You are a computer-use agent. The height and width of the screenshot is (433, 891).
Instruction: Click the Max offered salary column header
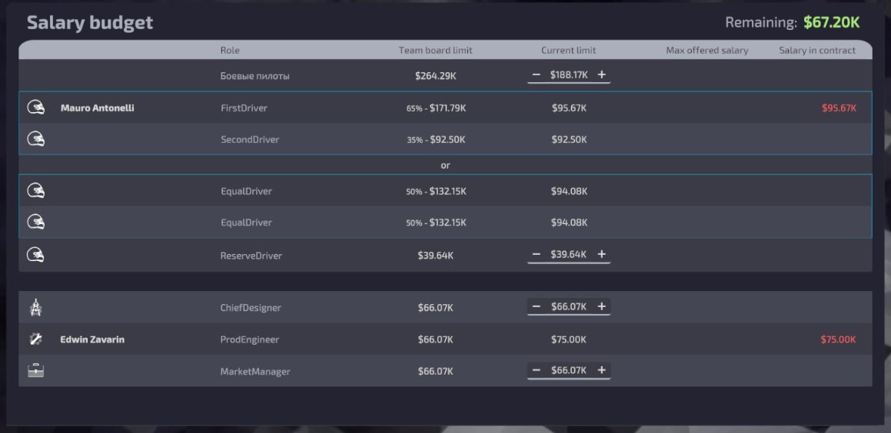point(707,51)
